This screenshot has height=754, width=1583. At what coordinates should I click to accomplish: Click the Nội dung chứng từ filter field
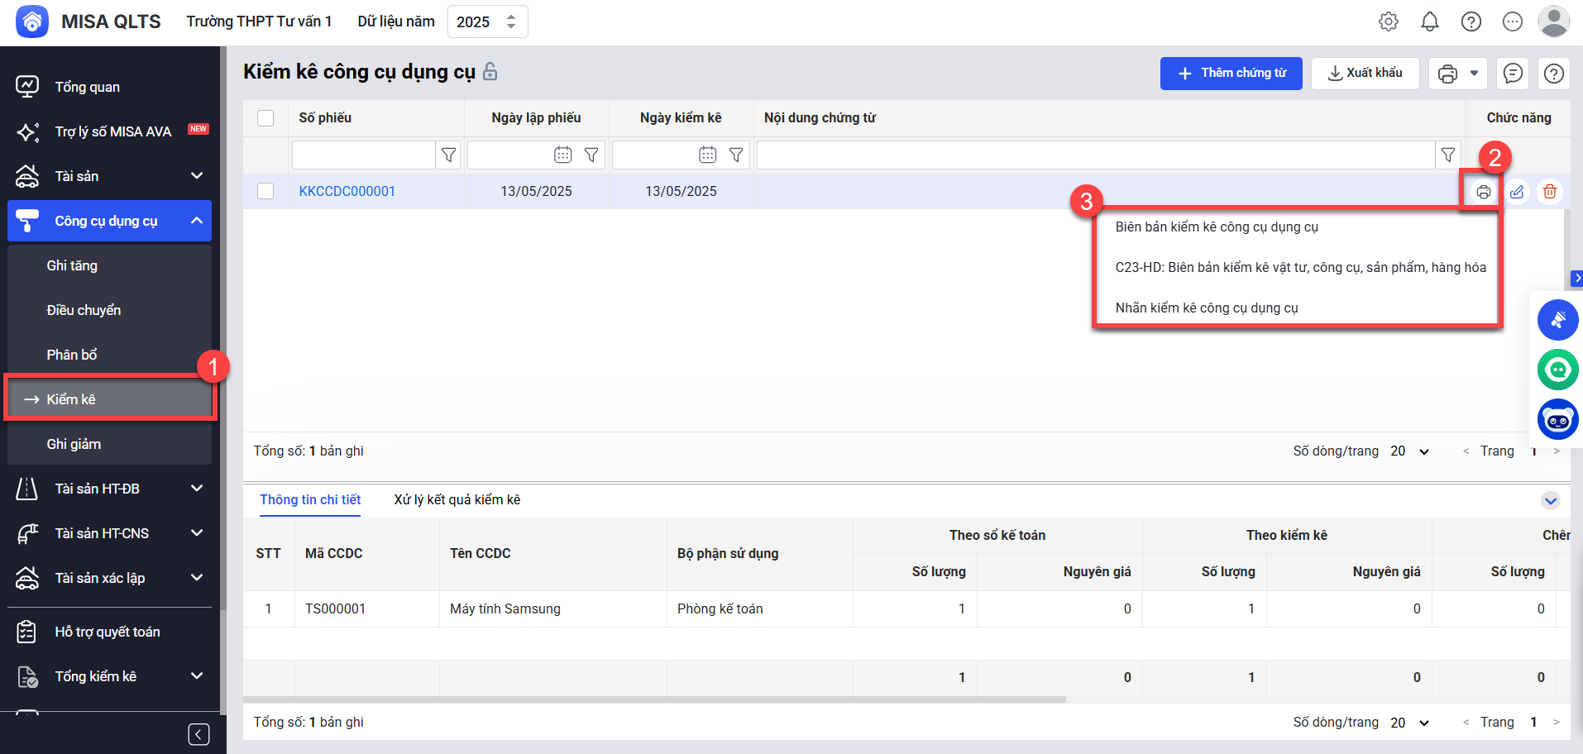[1095, 155]
